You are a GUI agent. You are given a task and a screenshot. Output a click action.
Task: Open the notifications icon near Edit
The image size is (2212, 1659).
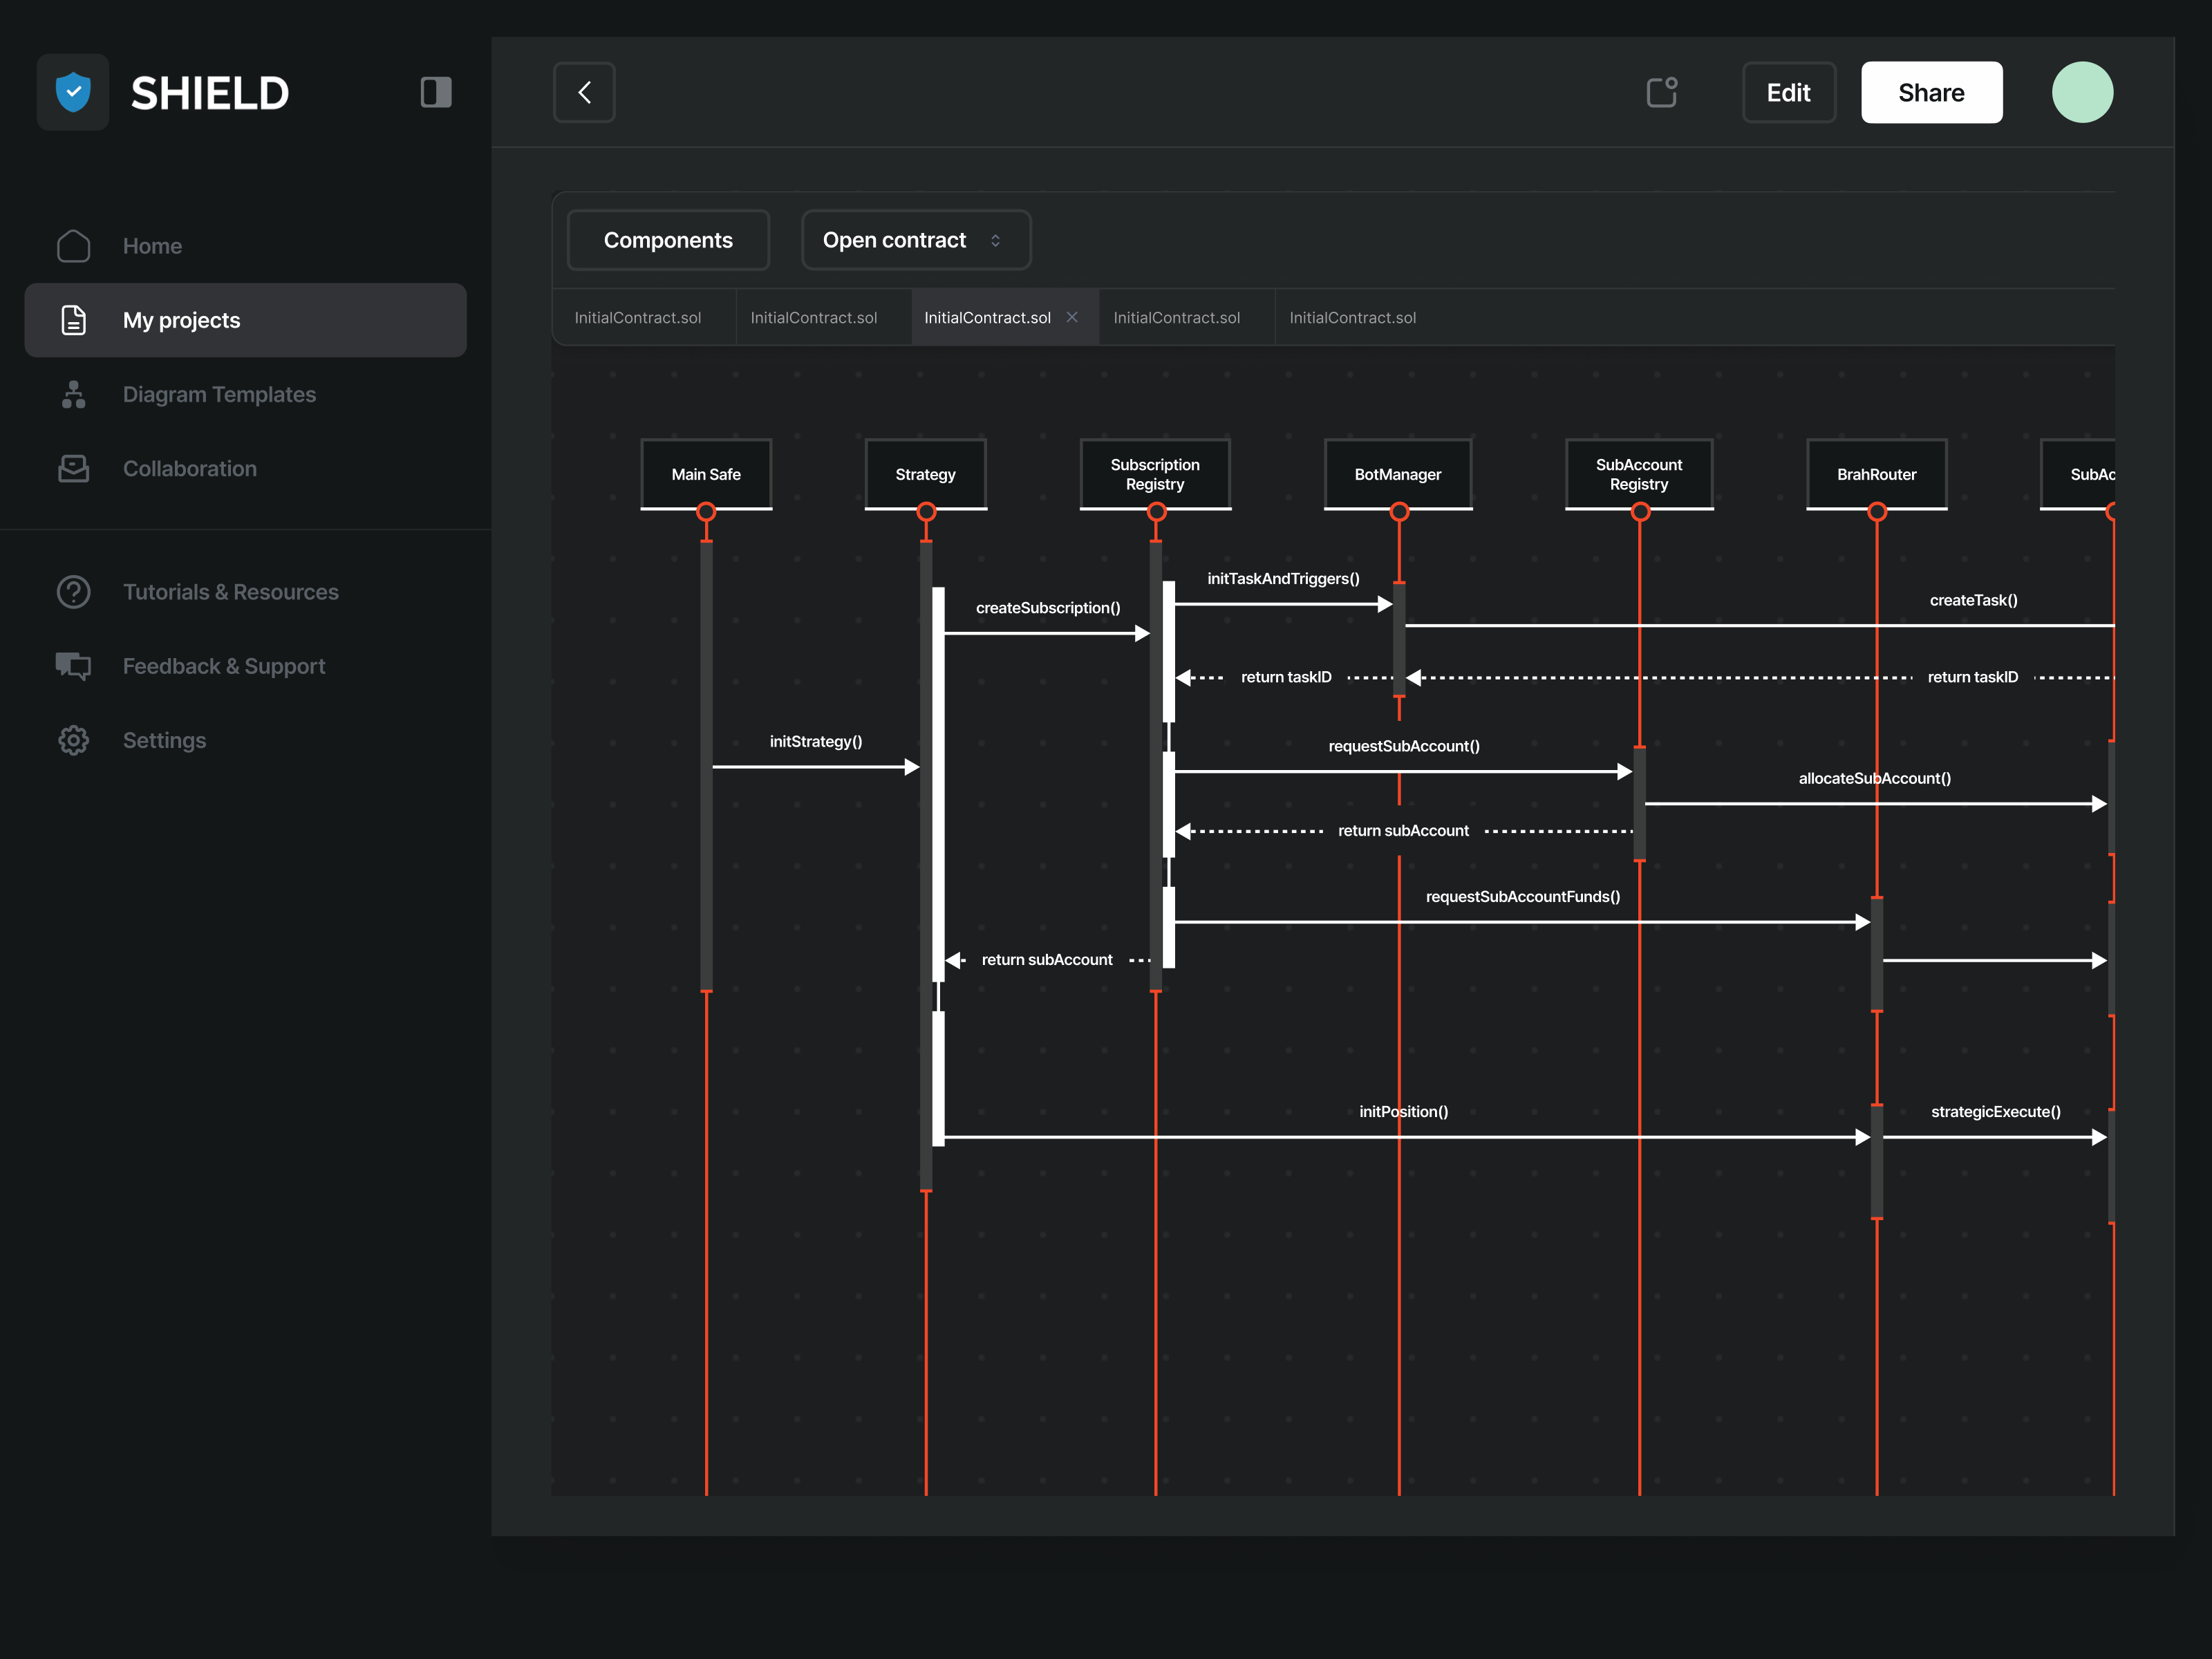[x=1661, y=92]
